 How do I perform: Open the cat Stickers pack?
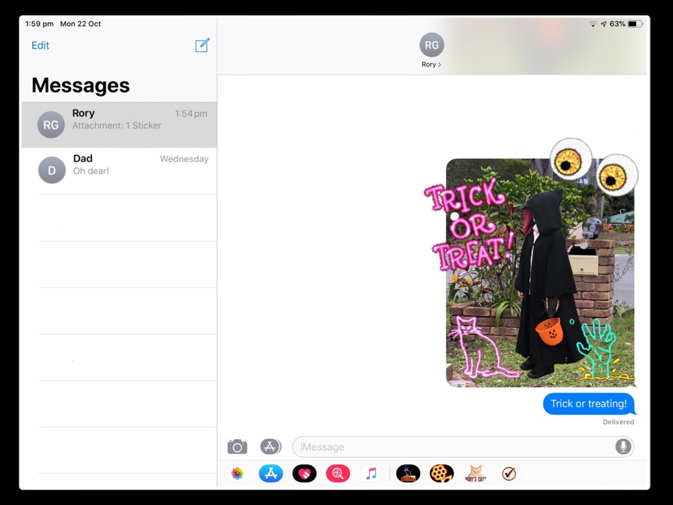(x=408, y=473)
